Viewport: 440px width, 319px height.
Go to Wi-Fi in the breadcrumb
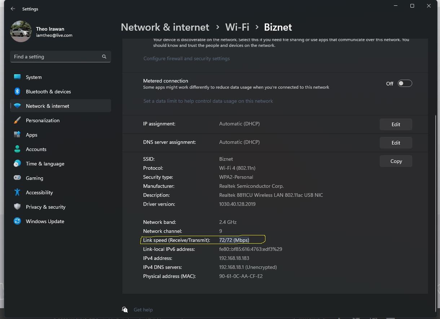coord(237,27)
